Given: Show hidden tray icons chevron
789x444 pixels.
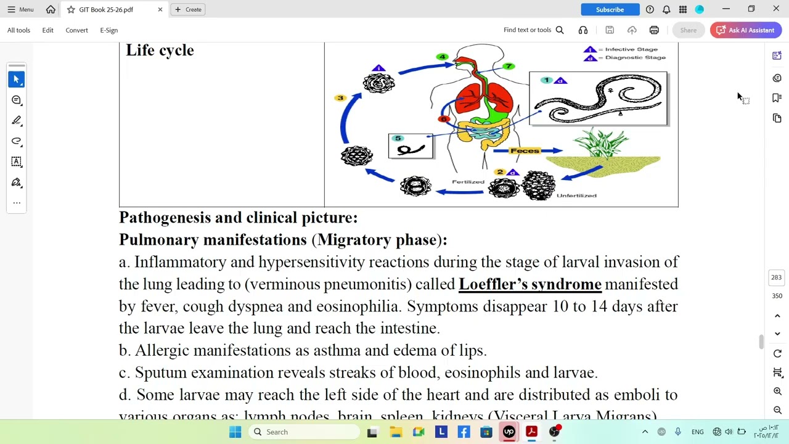Looking at the screenshot, I should pyautogui.click(x=645, y=432).
